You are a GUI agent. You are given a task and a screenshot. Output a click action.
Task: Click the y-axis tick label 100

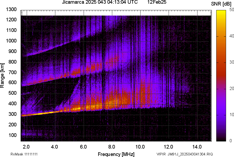click(x=12, y=135)
